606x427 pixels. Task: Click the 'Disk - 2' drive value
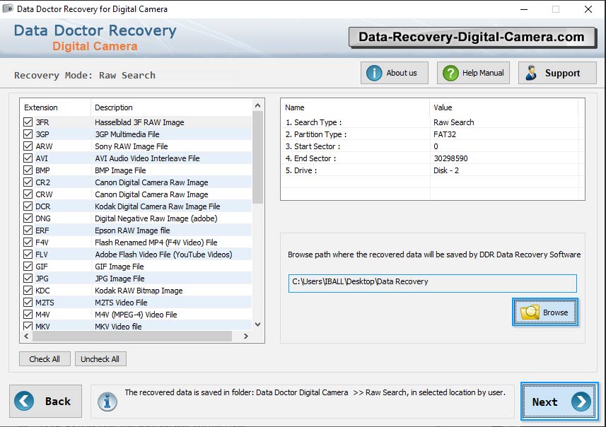pos(446,170)
